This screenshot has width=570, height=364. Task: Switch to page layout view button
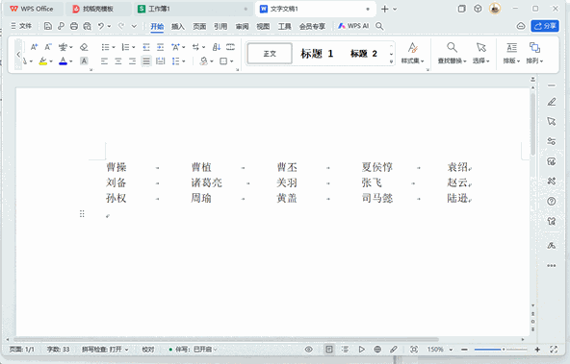pos(329,350)
